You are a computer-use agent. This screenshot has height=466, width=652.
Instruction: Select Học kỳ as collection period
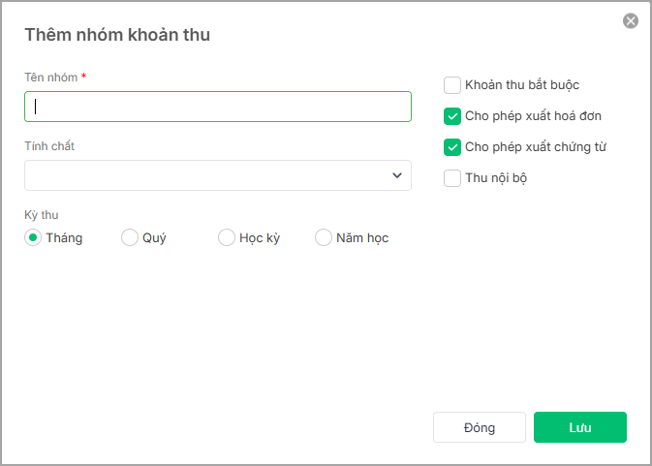[227, 237]
